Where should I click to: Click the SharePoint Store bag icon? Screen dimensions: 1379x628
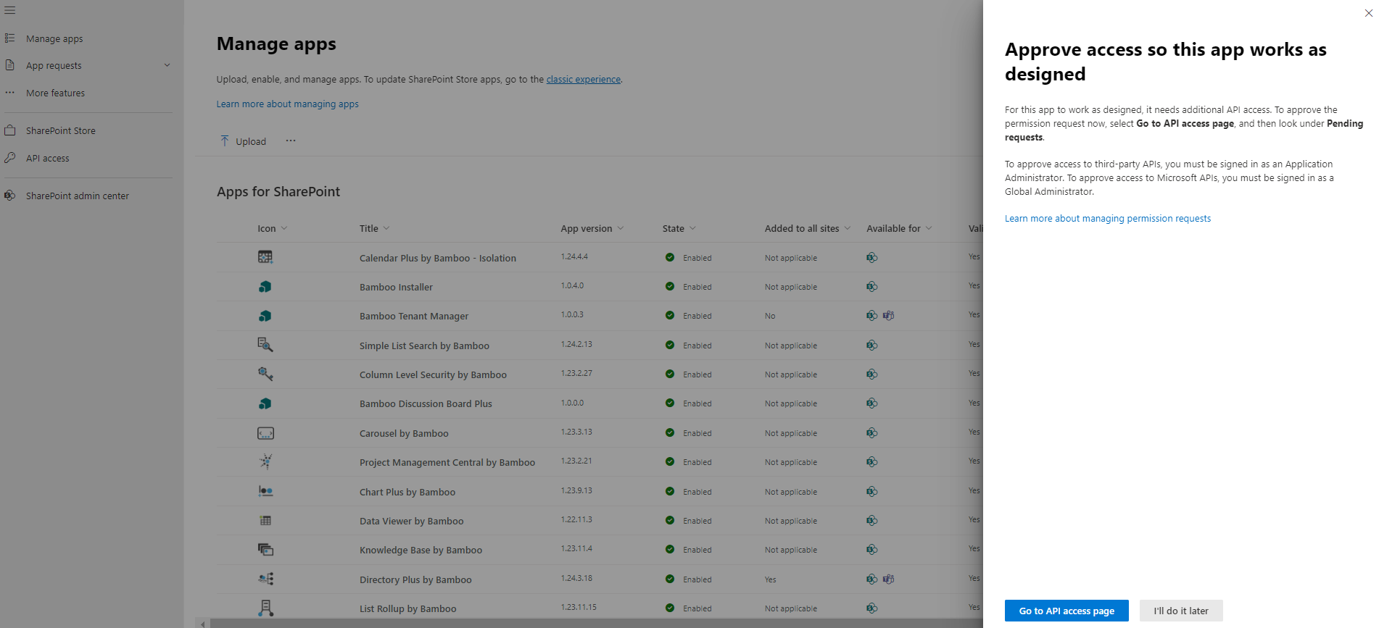point(10,130)
